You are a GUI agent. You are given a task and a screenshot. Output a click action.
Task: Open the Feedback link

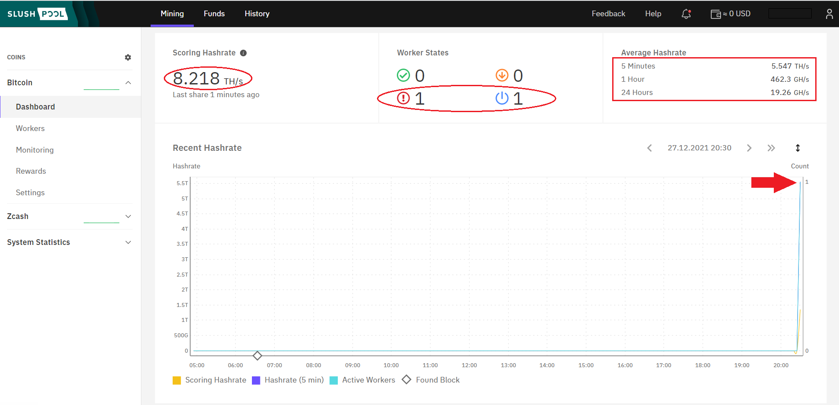tap(608, 14)
